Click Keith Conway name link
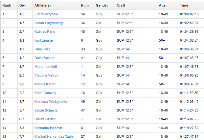The width and height of the screenshot is (204, 140). pos(45,93)
